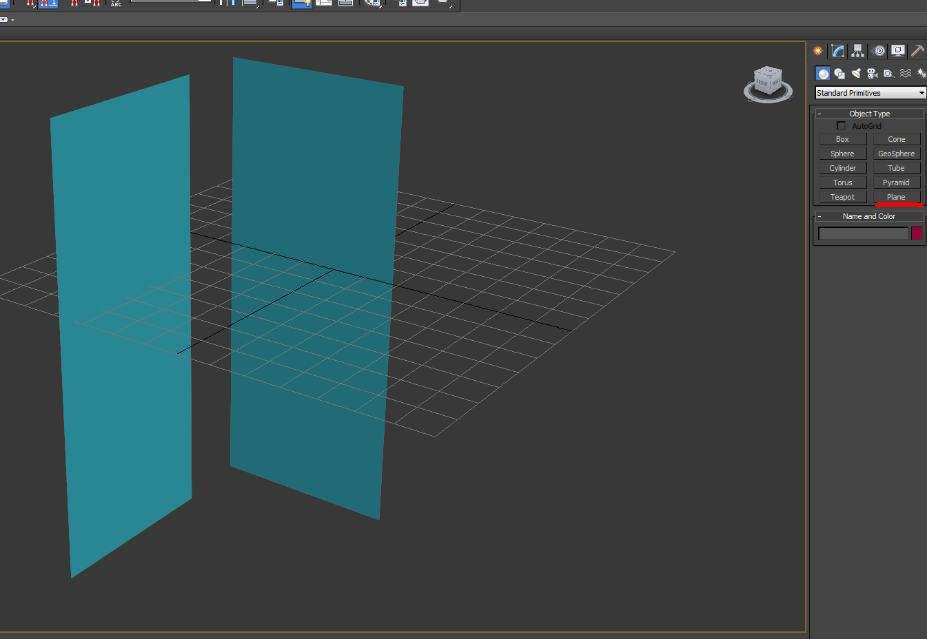The height and width of the screenshot is (639, 927).
Task: Open the Utilities hammer panel
Action: point(917,51)
